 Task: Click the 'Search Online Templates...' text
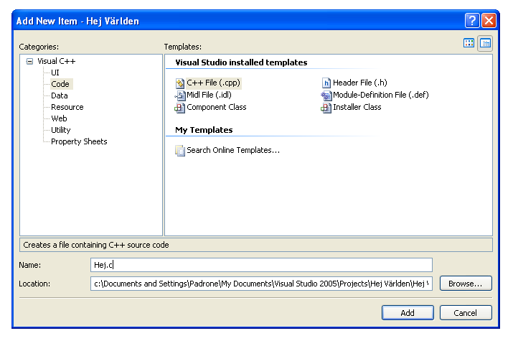coord(233,150)
